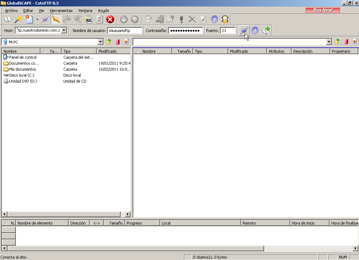Click the Support headphones icon
This screenshot has height=260, width=359.
pyautogui.click(x=225, y=19)
